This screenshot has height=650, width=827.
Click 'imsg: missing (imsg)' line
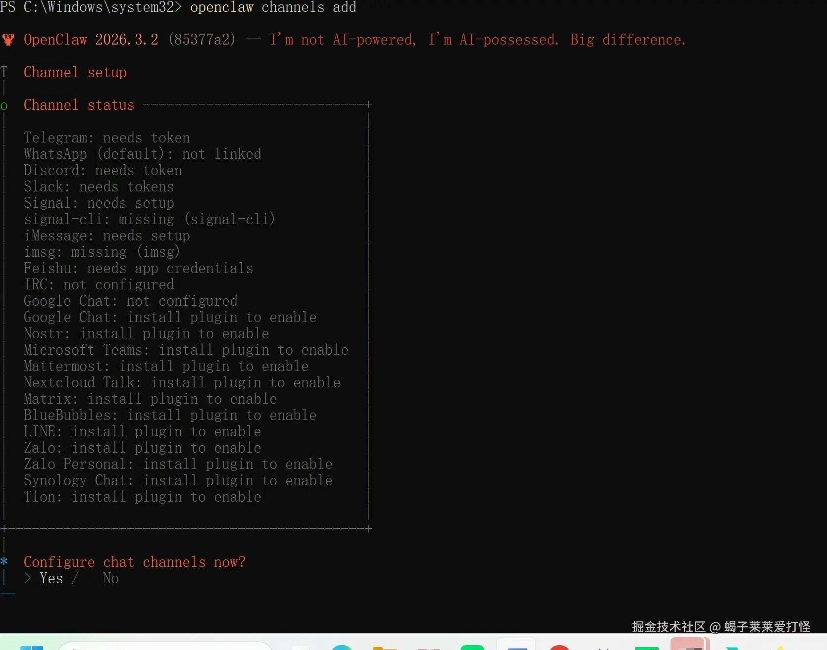pos(102,252)
